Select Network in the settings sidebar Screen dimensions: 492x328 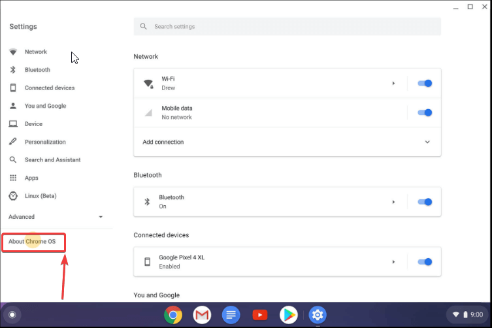click(x=36, y=52)
